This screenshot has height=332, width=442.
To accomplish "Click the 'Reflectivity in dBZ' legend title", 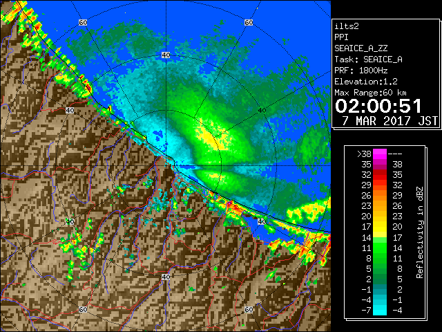I will pyautogui.click(x=420, y=232).
